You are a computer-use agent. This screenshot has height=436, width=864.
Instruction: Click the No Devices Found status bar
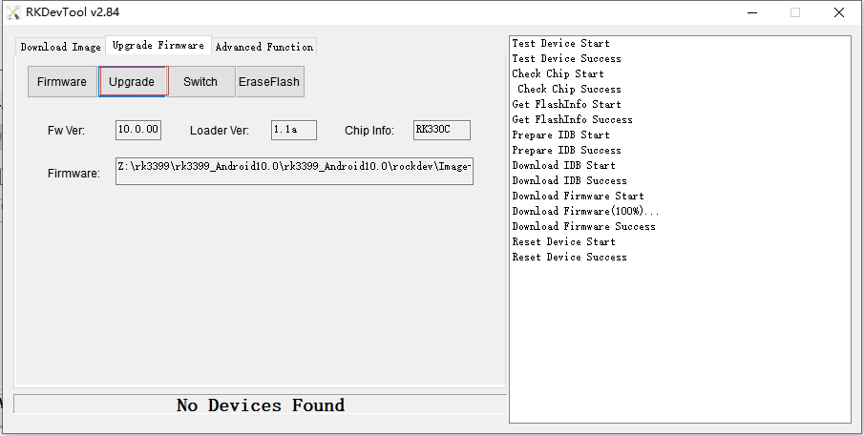click(260, 405)
